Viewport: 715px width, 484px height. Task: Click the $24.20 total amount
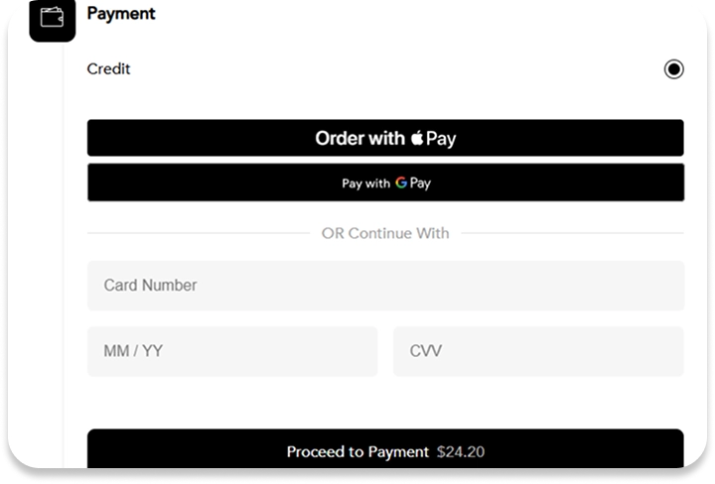(461, 452)
